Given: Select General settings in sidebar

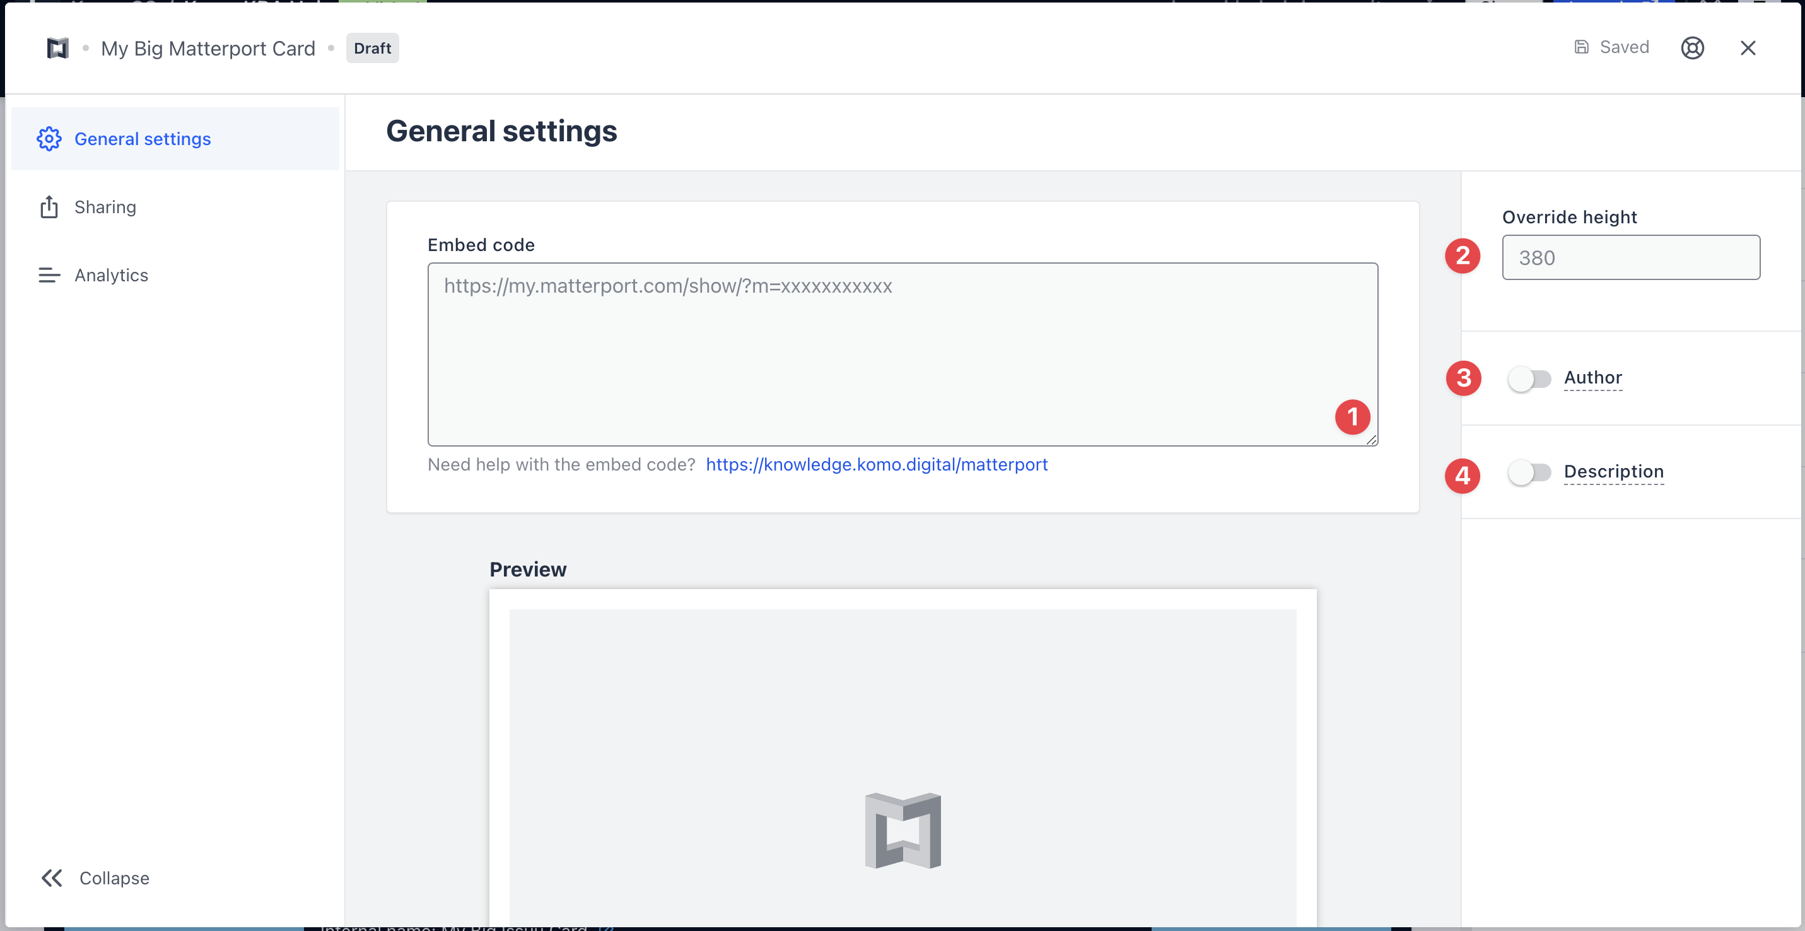Looking at the screenshot, I should (x=143, y=139).
